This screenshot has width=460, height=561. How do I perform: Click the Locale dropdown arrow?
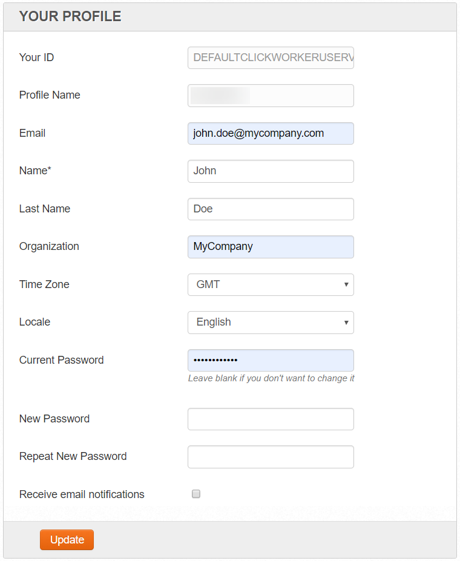tap(346, 323)
